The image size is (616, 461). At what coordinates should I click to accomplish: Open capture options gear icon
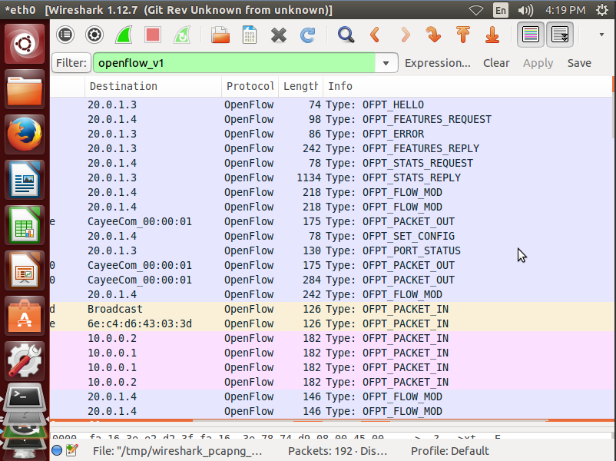(x=94, y=35)
